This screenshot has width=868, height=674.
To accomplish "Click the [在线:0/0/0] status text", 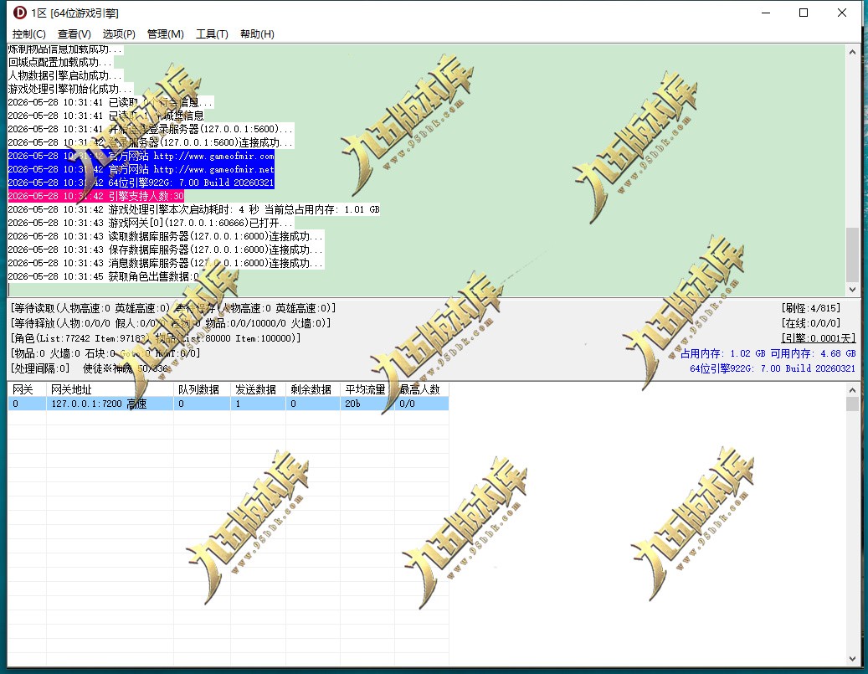I will (x=811, y=323).
